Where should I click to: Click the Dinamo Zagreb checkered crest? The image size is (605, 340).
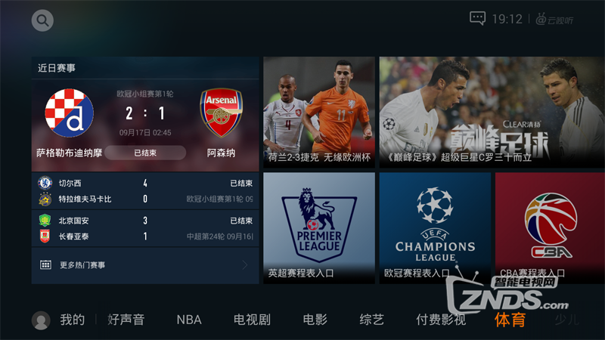(x=69, y=113)
